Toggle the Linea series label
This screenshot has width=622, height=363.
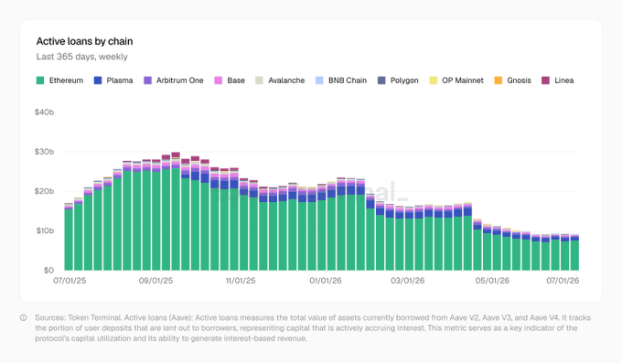click(x=564, y=80)
